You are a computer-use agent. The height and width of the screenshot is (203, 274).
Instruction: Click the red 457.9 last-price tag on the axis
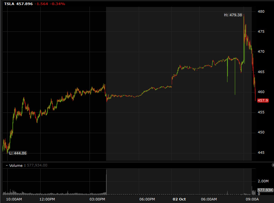[x=263, y=100]
